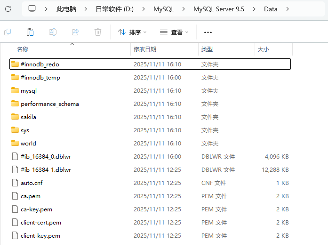The image size is (328, 249).
Task: Select the client-key.pem file name
Action: [40, 236]
